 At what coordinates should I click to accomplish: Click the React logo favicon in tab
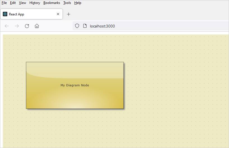[5, 14]
